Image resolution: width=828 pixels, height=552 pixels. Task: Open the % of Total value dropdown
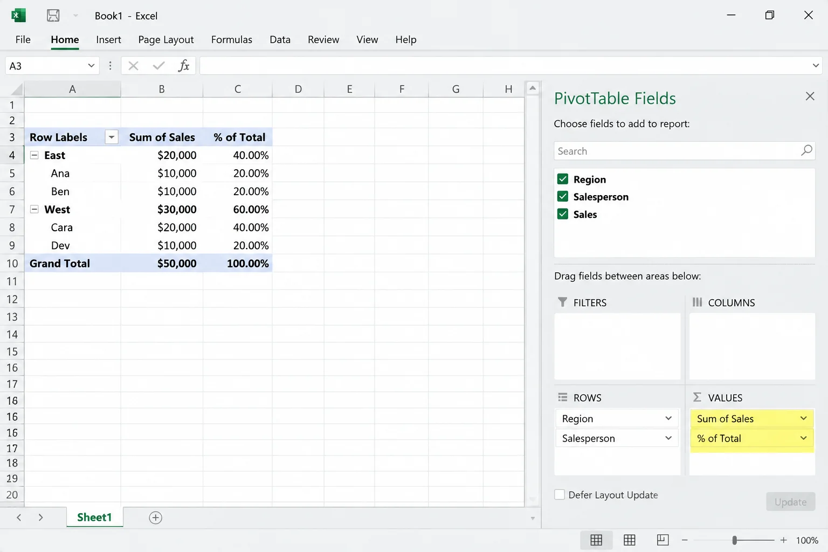coord(803,438)
